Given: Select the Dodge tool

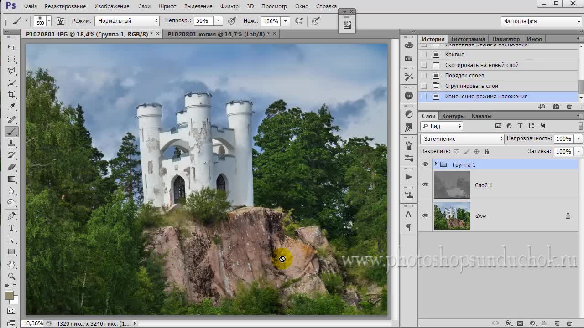Looking at the screenshot, I should (11, 203).
